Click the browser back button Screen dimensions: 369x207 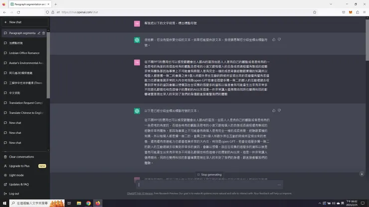pyautogui.click(x=4, y=12)
